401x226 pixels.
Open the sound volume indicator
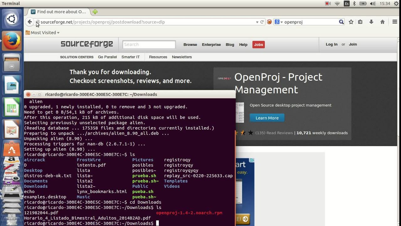tap(372, 3)
